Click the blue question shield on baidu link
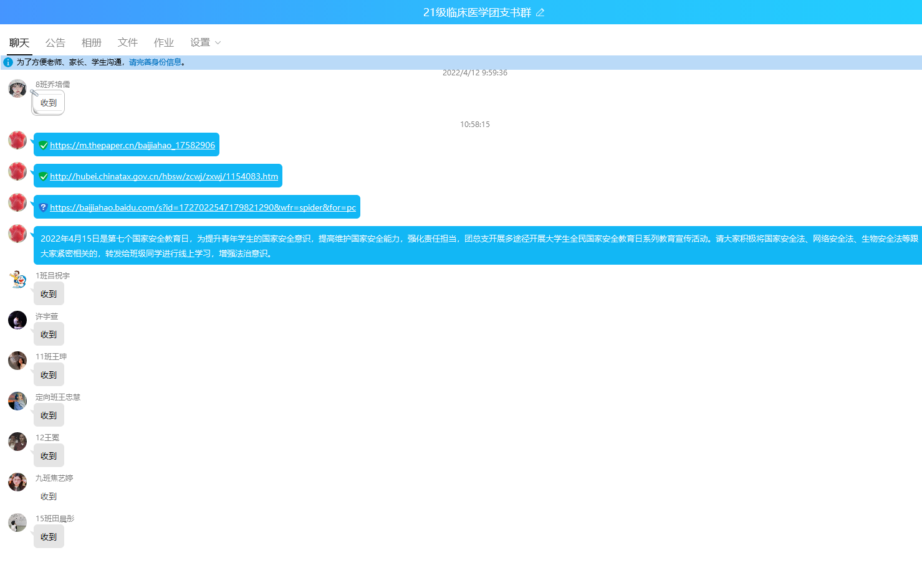Screen dimensions: 922x563 (44, 207)
